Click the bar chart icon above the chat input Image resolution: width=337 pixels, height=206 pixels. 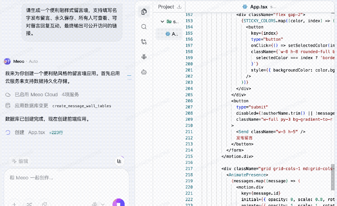[x=120, y=161]
